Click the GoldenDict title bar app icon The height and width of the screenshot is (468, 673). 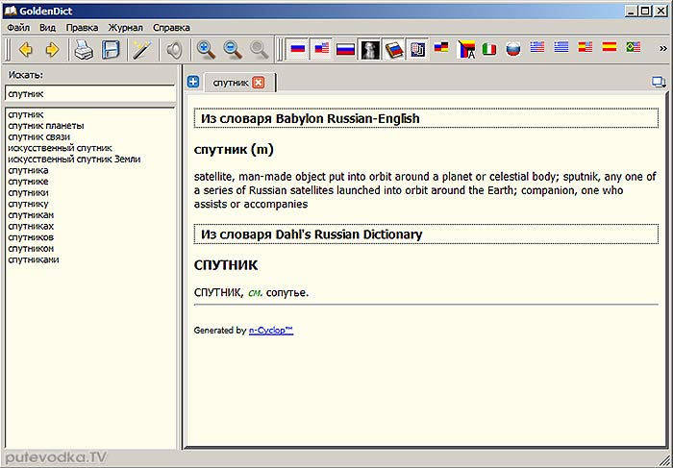(x=11, y=11)
